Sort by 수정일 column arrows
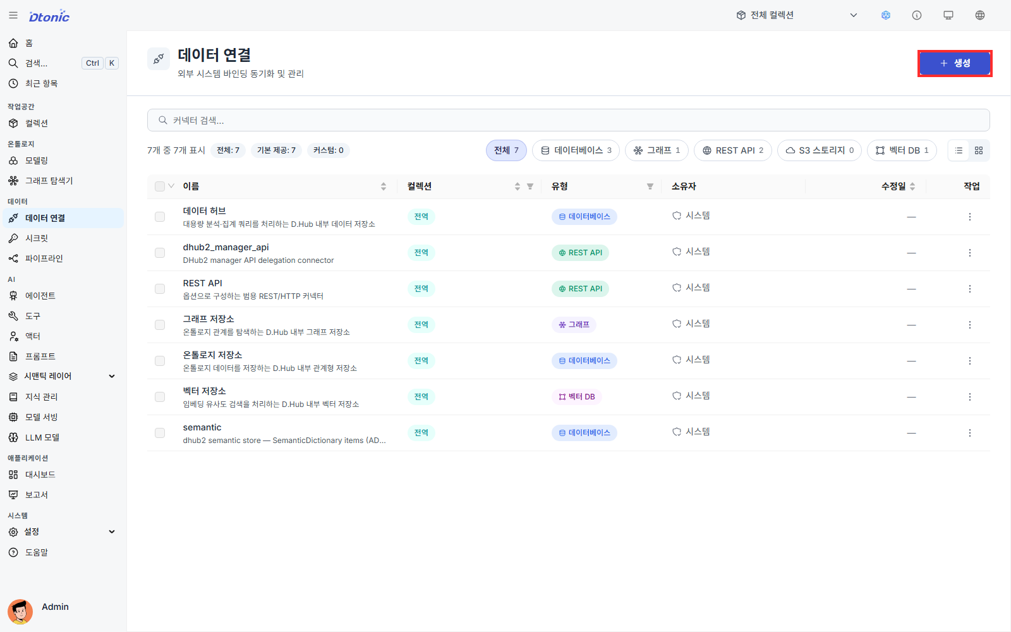The image size is (1011, 632). tap(912, 186)
